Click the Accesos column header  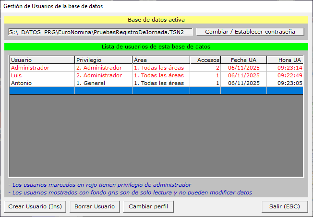[x=205, y=60]
